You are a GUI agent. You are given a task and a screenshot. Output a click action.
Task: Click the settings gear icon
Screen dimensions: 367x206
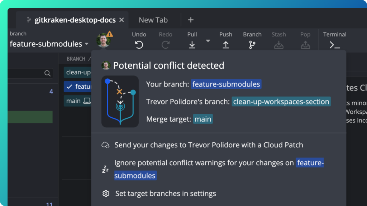coord(106,193)
